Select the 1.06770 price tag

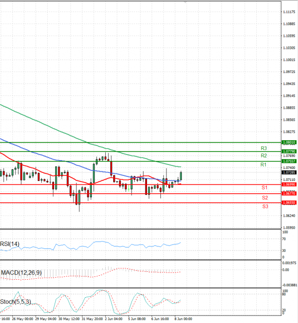pos(289,194)
